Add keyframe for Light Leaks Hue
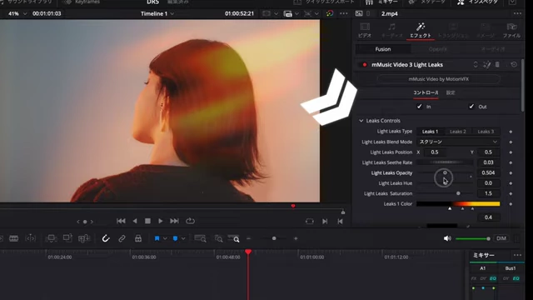 tap(511, 183)
